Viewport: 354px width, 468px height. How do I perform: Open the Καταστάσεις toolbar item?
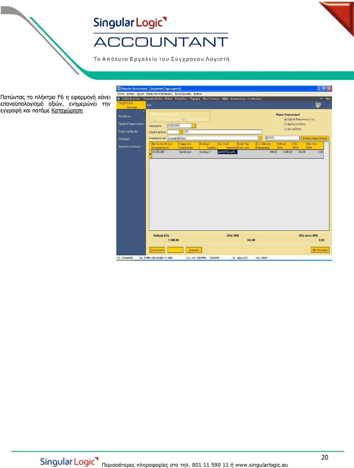(x=238, y=99)
